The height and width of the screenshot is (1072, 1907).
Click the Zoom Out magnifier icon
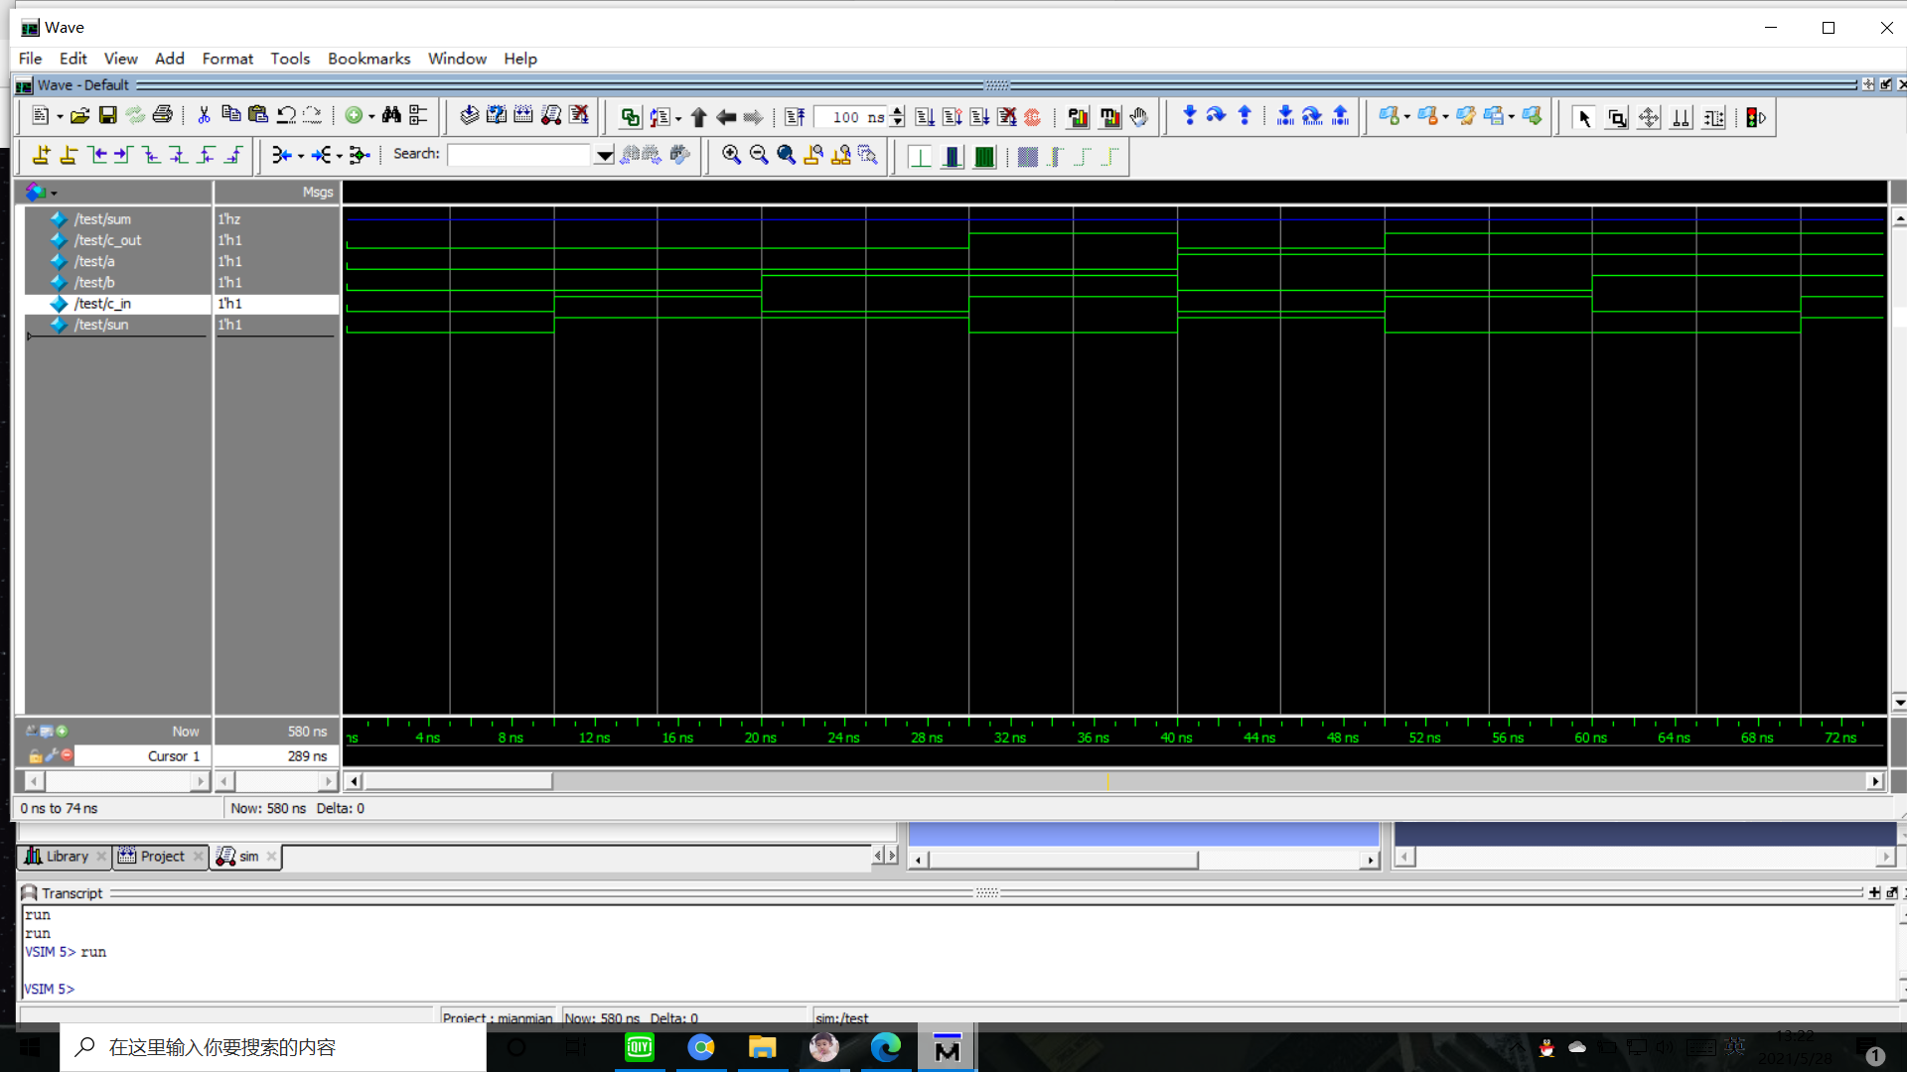[759, 155]
